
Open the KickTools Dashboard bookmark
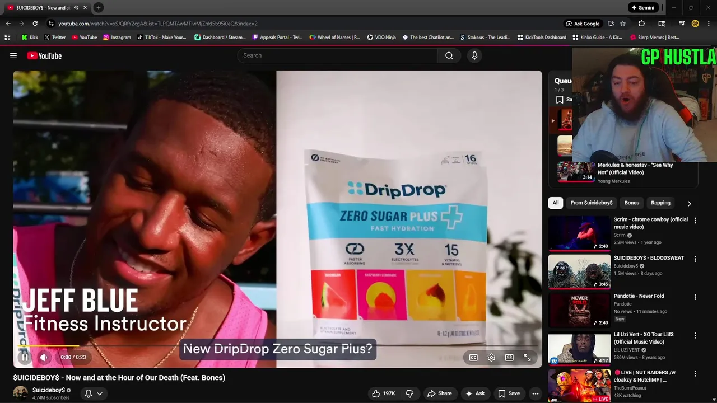click(x=542, y=37)
